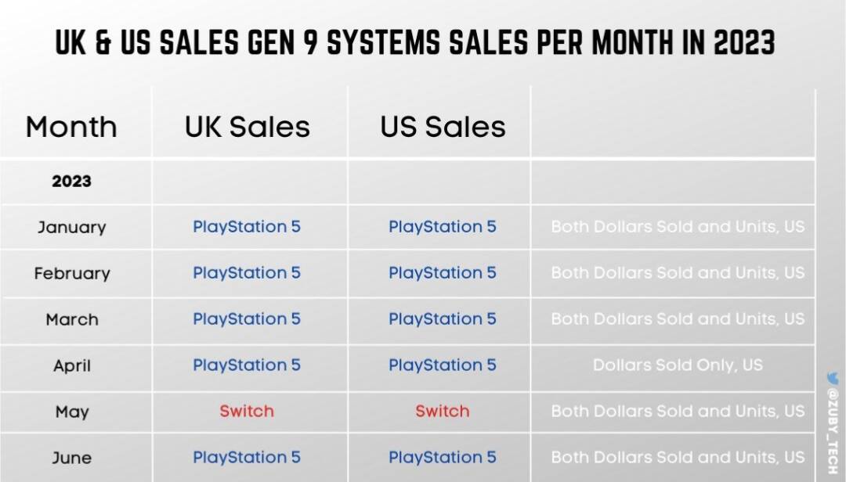Screen dimensions: 846x482
Task: Click the US Sales column header
Action: [443, 128]
